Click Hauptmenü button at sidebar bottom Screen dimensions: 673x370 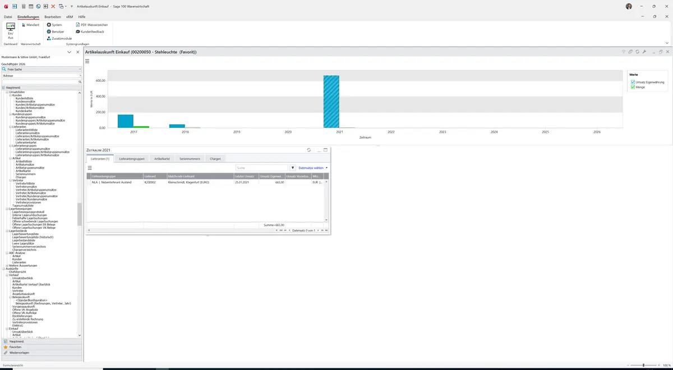42,341
